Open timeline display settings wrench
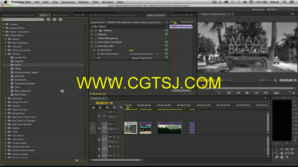The image size is (298, 167). click(121, 107)
